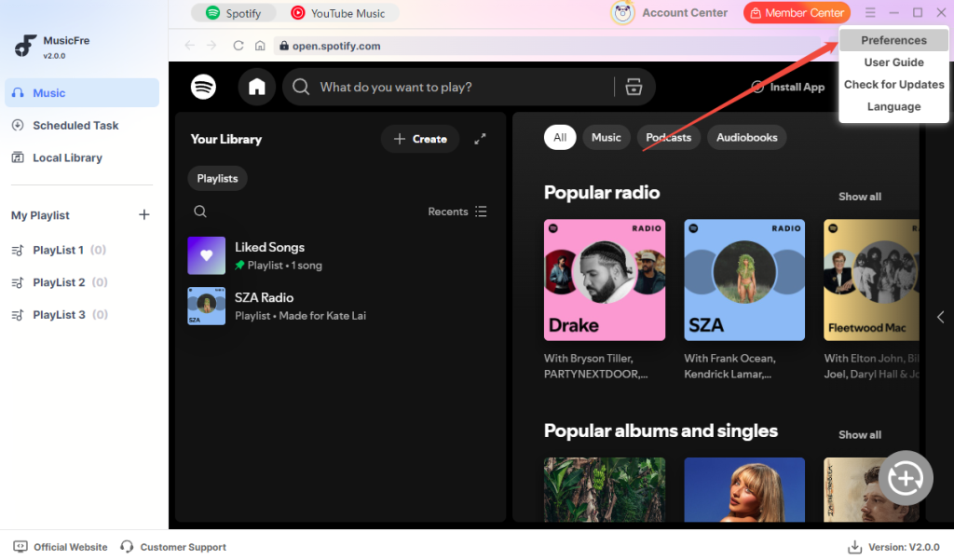
Task: Click Show all for Popular radio
Action: click(860, 197)
